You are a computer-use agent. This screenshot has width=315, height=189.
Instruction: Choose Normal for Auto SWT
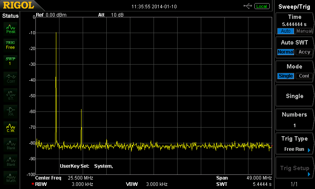click(285, 52)
